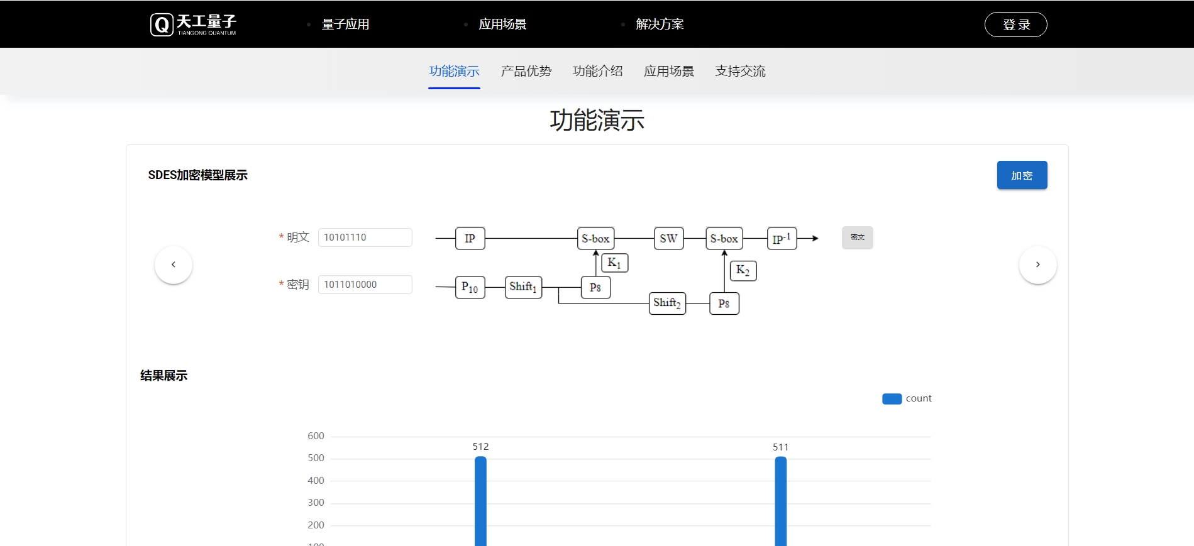Click the 400 axis label
The width and height of the screenshot is (1194, 546).
(316, 481)
